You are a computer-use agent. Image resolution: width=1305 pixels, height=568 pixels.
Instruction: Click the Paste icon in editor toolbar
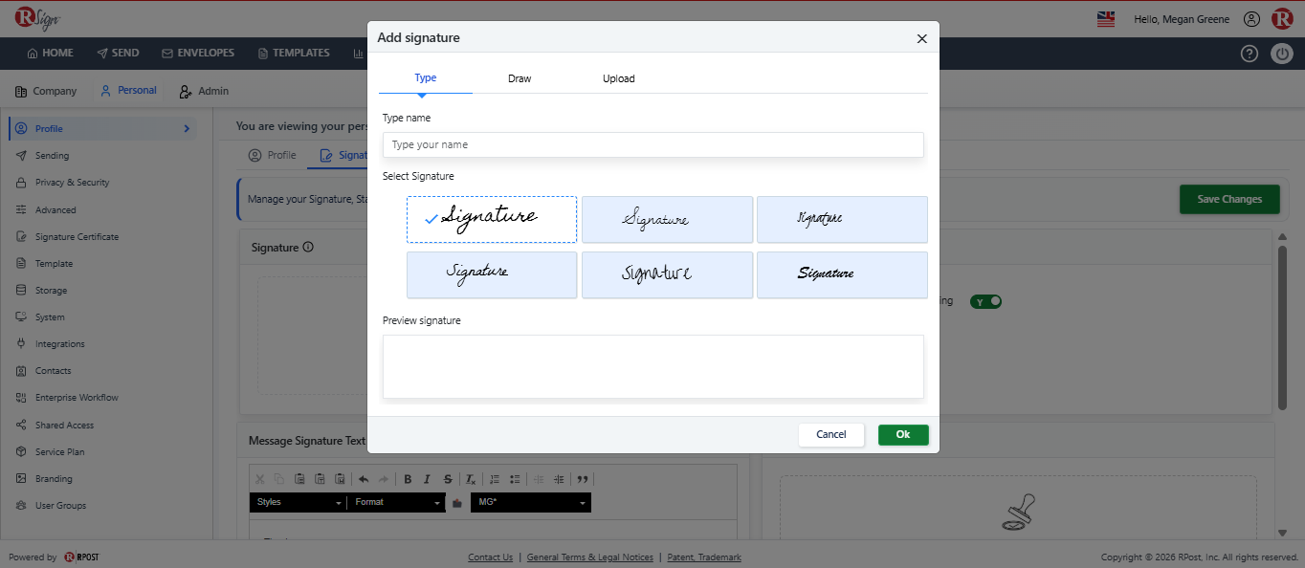point(299,479)
